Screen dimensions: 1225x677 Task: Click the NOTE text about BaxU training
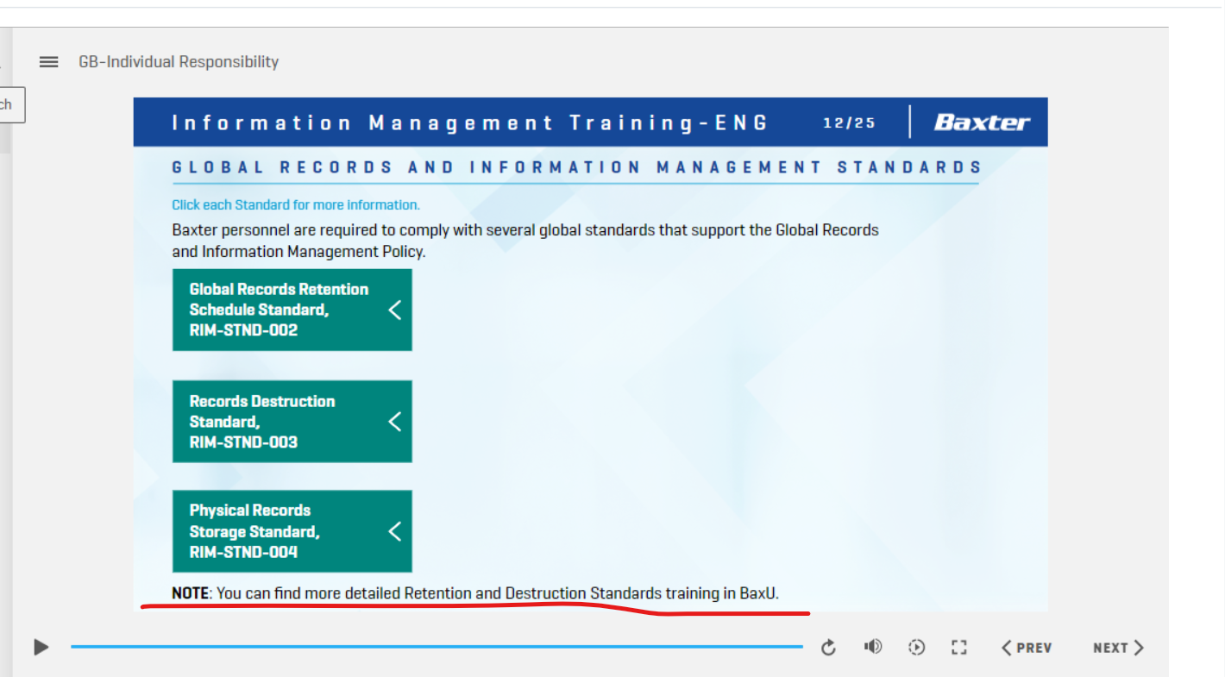pos(475,593)
